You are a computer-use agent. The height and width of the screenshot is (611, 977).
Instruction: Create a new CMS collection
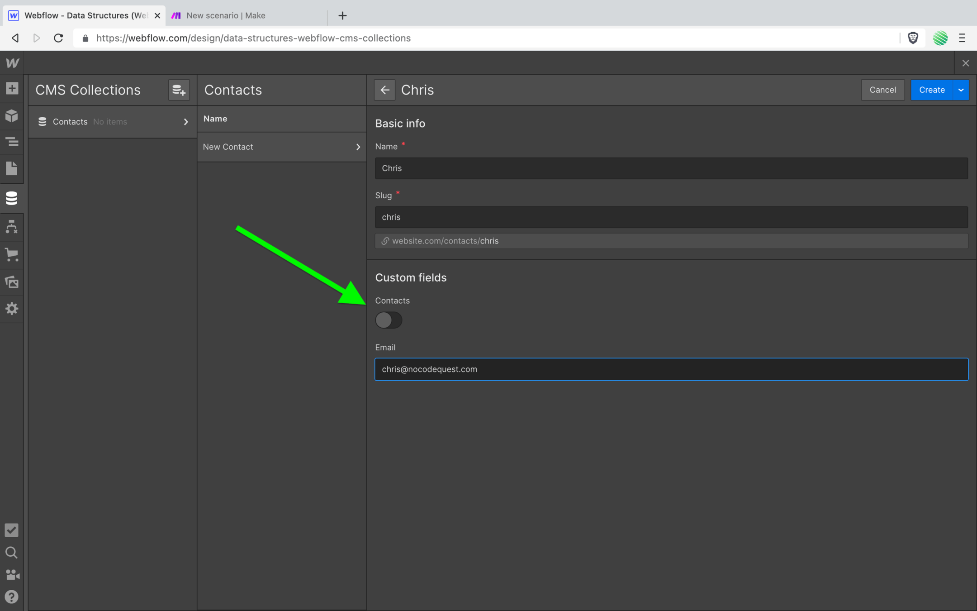[179, 90]
